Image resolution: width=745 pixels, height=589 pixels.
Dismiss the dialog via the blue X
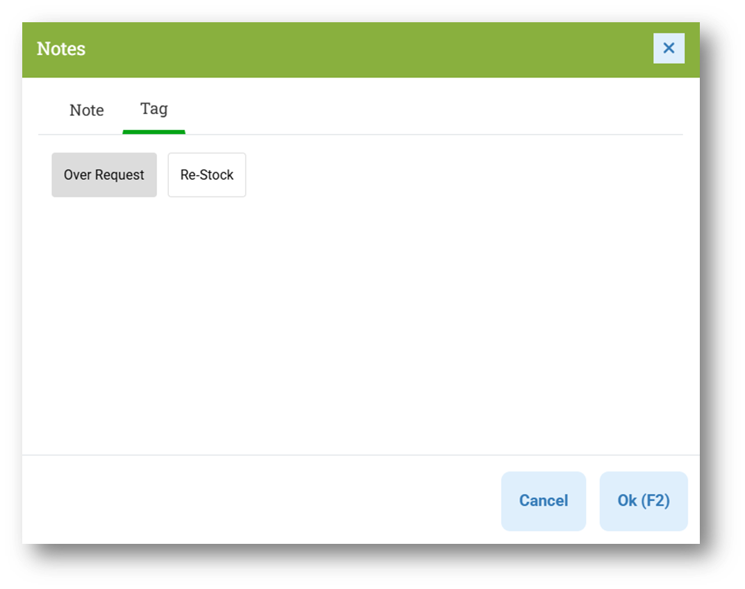[669, 48]
